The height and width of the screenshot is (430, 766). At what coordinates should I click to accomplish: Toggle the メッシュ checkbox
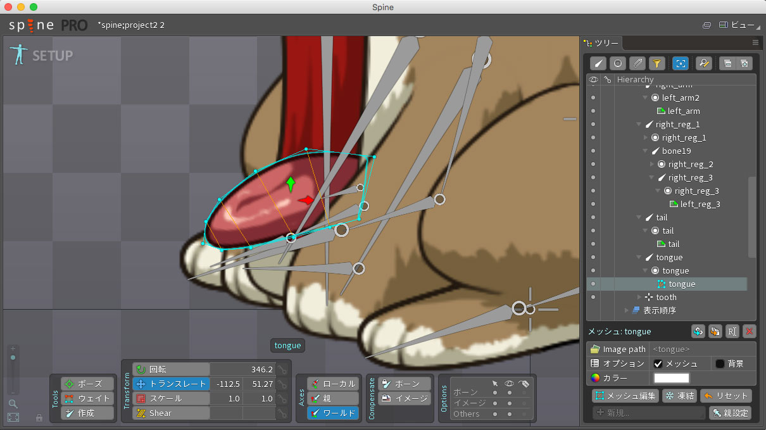658,364
